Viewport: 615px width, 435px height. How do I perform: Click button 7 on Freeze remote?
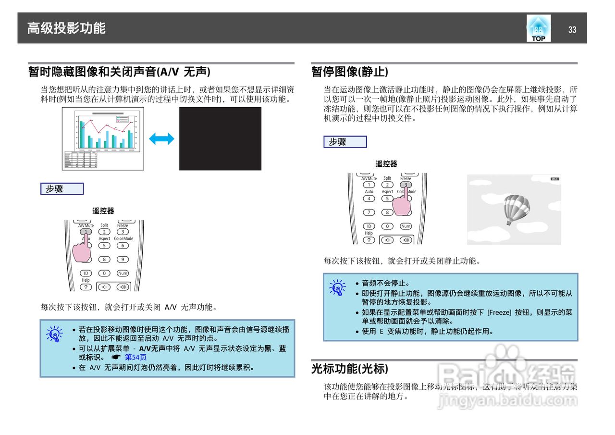tap(369, 212)
